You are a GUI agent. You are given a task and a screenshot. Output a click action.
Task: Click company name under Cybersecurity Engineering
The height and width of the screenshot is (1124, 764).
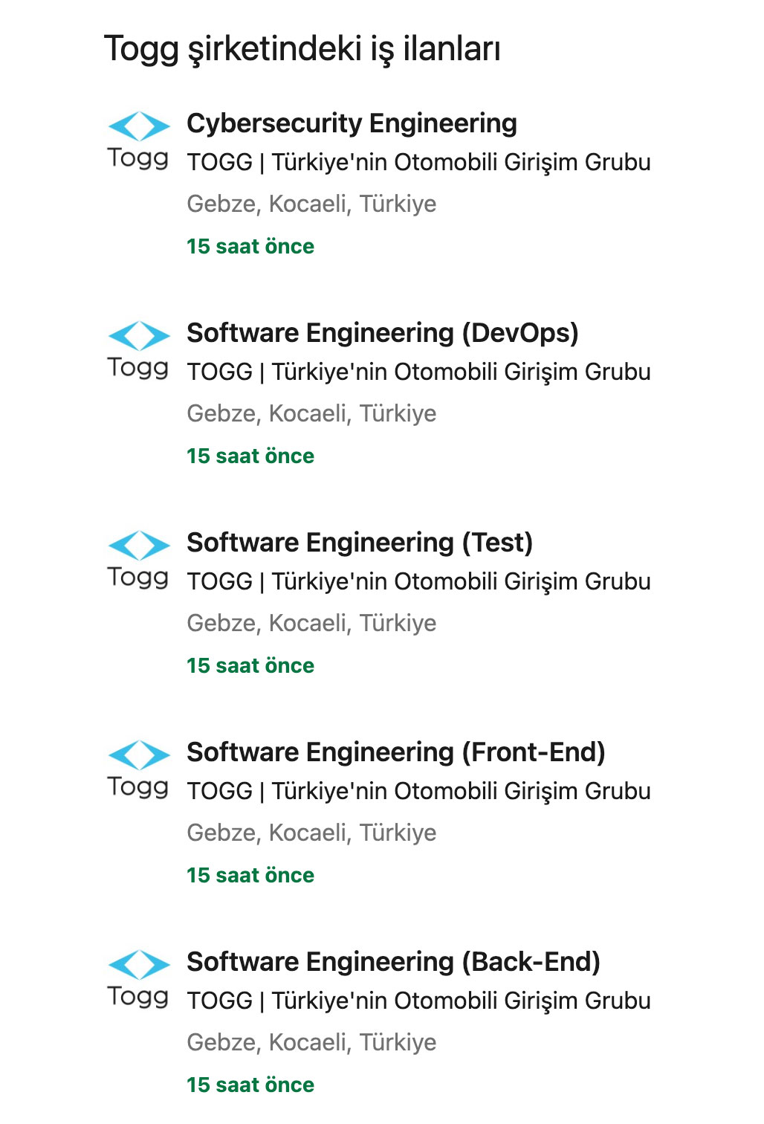pyautogui.click(x=418, y=162)
